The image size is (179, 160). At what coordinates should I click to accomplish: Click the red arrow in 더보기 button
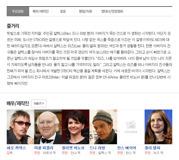pos(43,103)
